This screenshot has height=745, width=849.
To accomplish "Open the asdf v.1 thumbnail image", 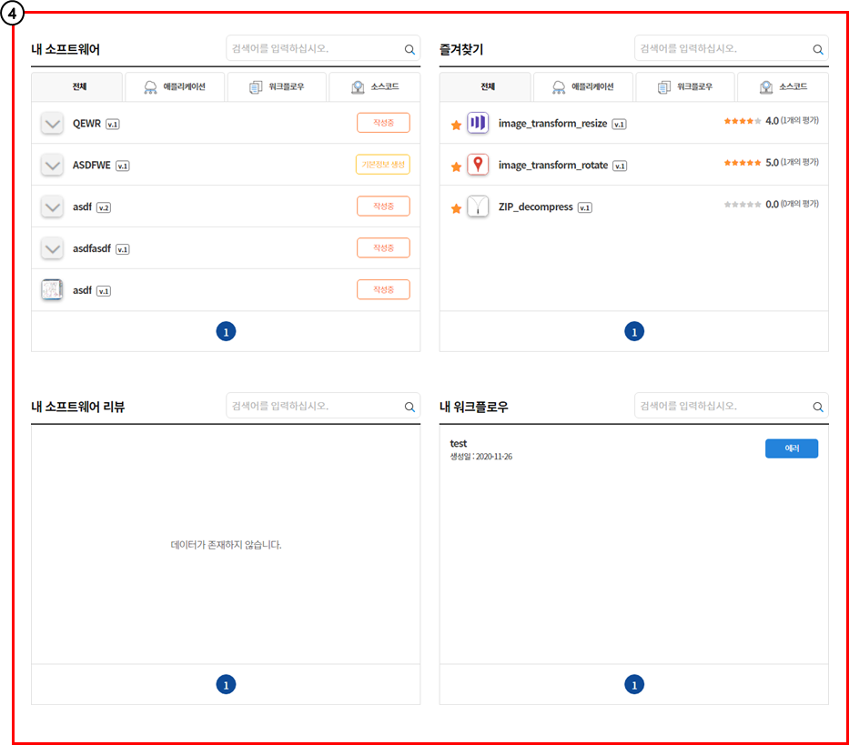I will 52,290.
